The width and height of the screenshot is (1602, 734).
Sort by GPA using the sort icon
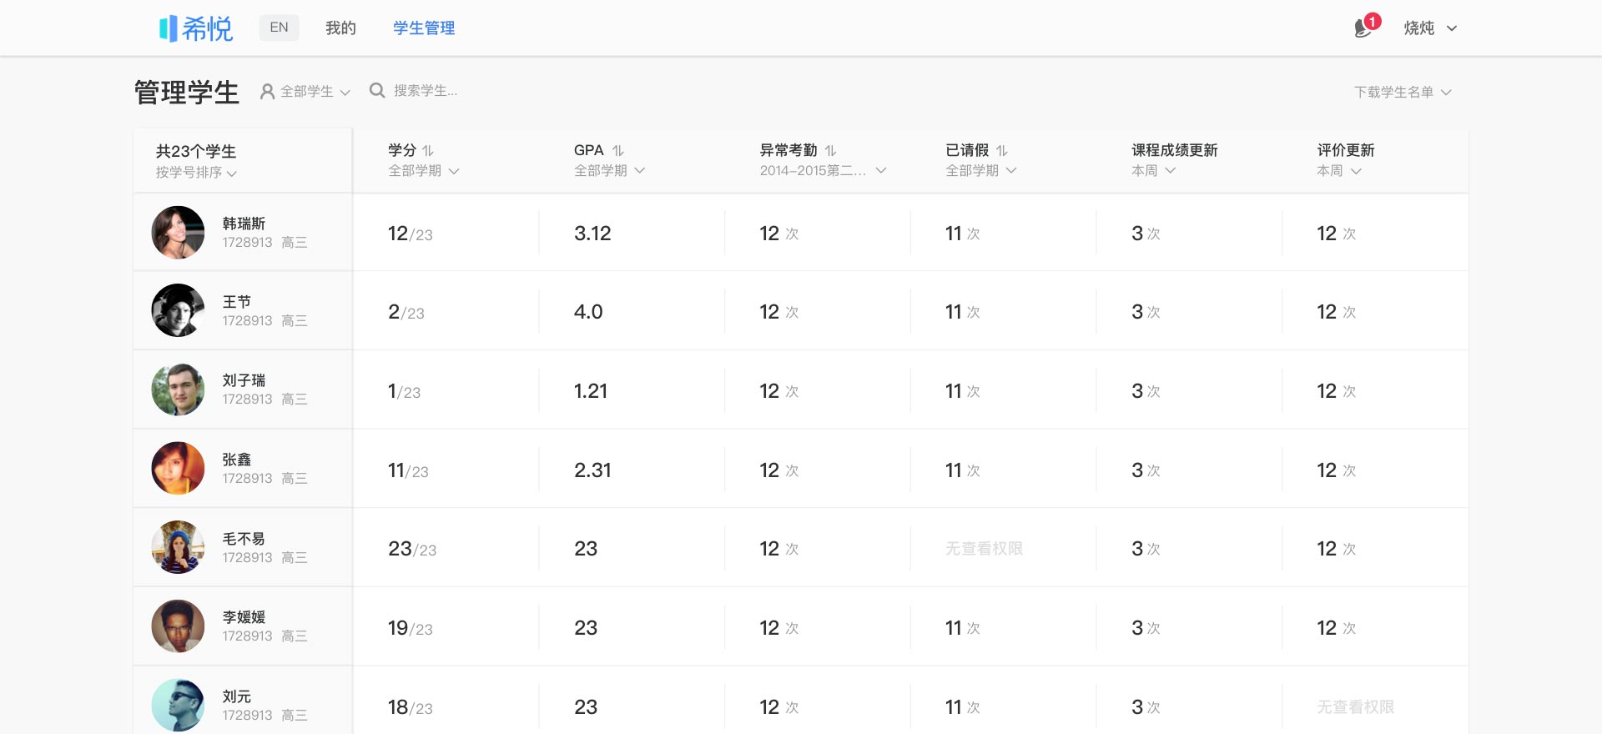pyautogui.click(x=618, y=151)
